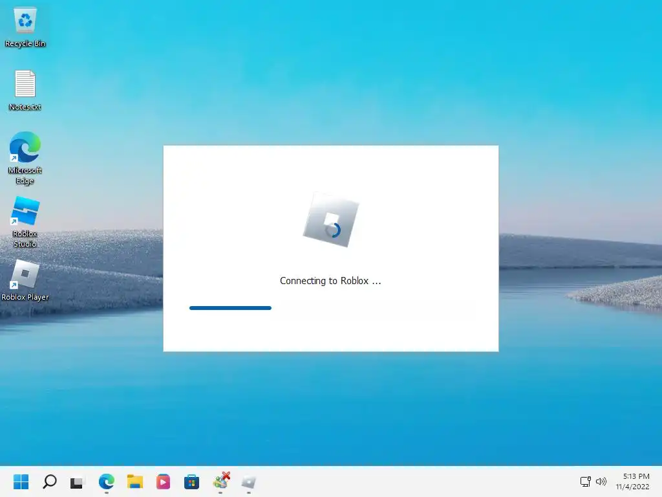Launch Microsoft Edge from the taskbar
Image resolution: width=662 pixels, height=497 pixels.
107,481
